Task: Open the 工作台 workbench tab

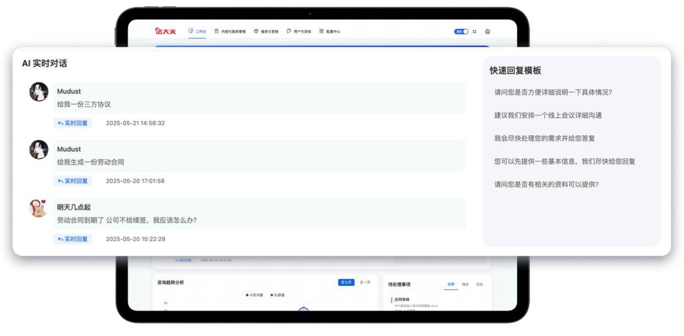Action: coord(197,31)
